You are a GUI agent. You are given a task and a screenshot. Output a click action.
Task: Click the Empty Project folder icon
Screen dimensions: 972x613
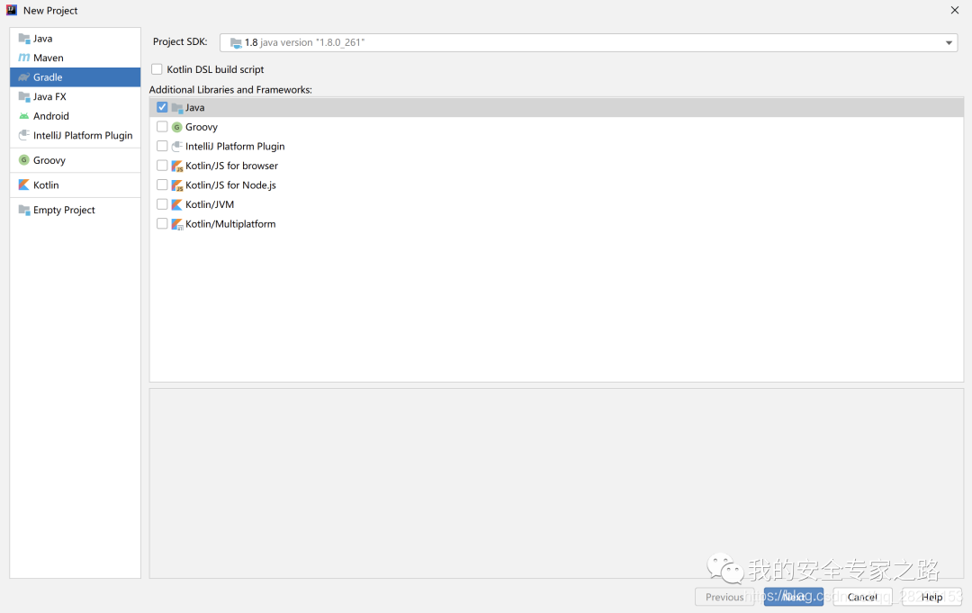[24, 210]
